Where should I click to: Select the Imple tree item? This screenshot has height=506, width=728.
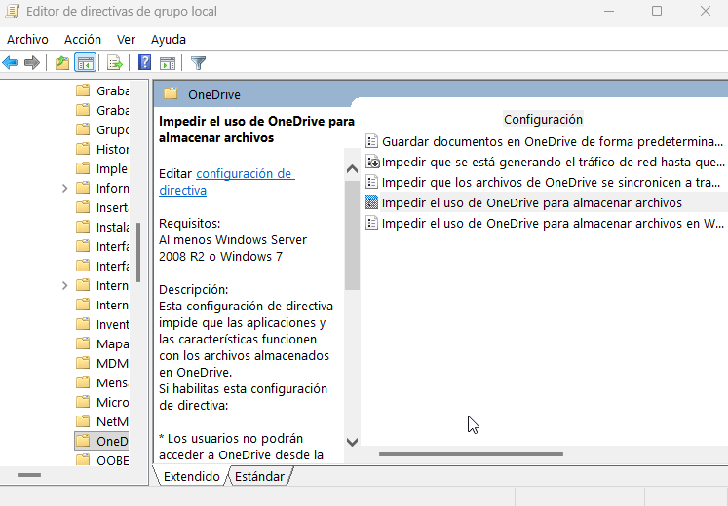[x=112, y=168]
